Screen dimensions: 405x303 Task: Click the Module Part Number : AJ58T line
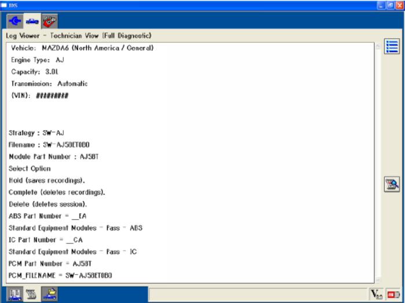54,157
